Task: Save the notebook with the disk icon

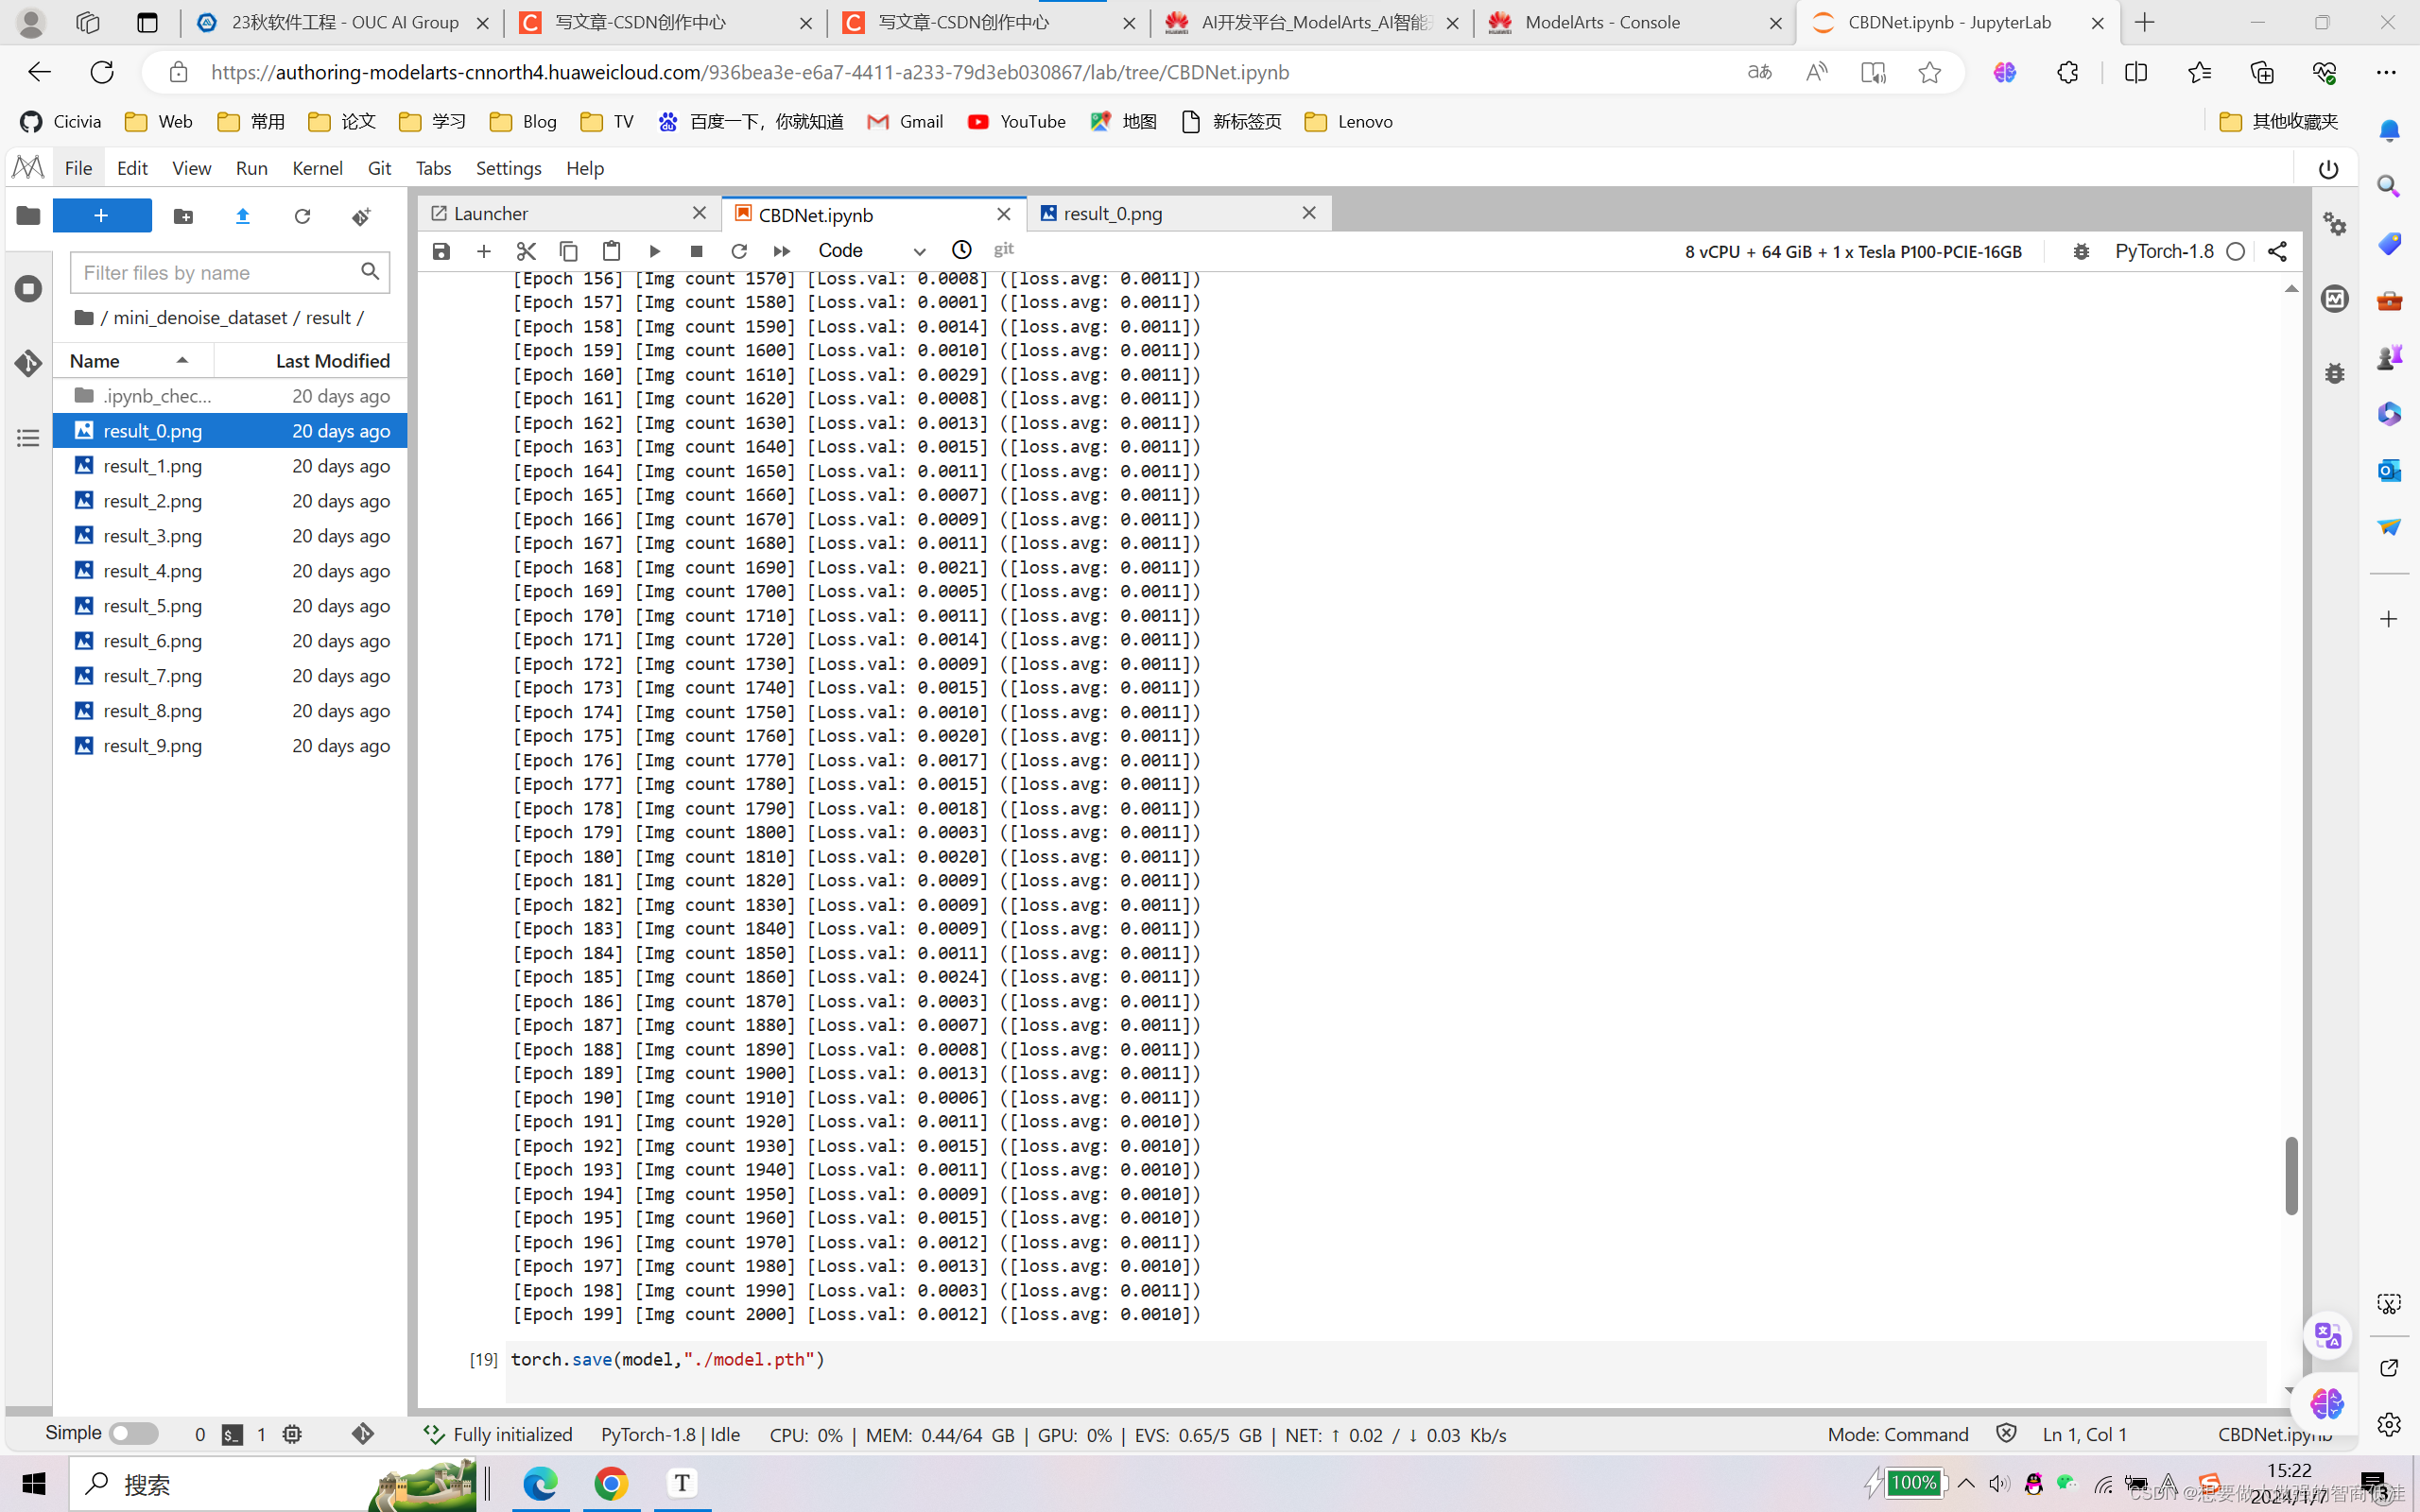Action: [x=441, y=251]
